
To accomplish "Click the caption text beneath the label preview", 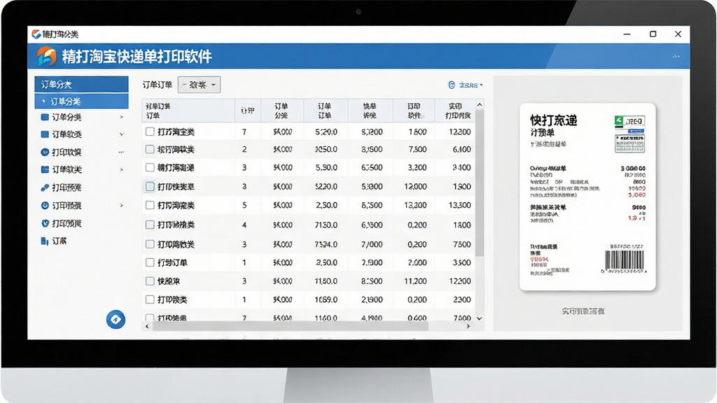I will coord(583,311).
